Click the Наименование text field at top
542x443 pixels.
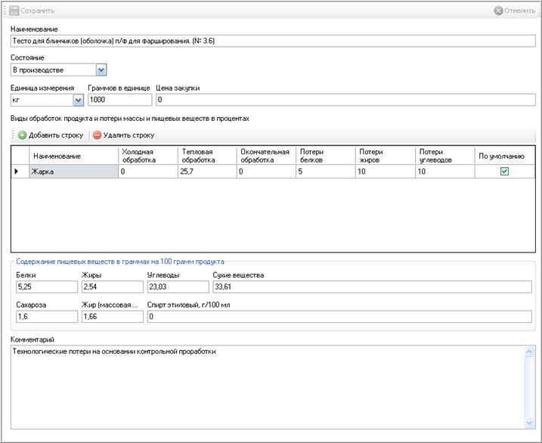(x=273, y=41)
